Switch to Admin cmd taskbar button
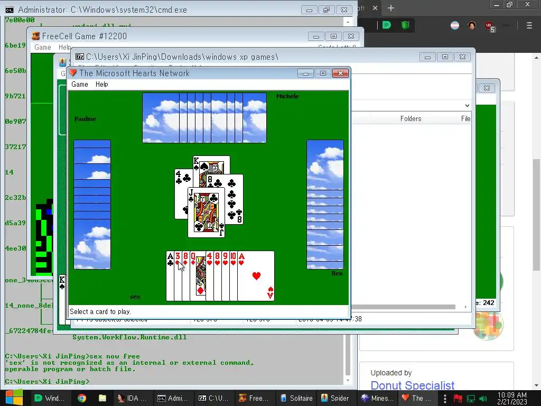 click(173, 398)
